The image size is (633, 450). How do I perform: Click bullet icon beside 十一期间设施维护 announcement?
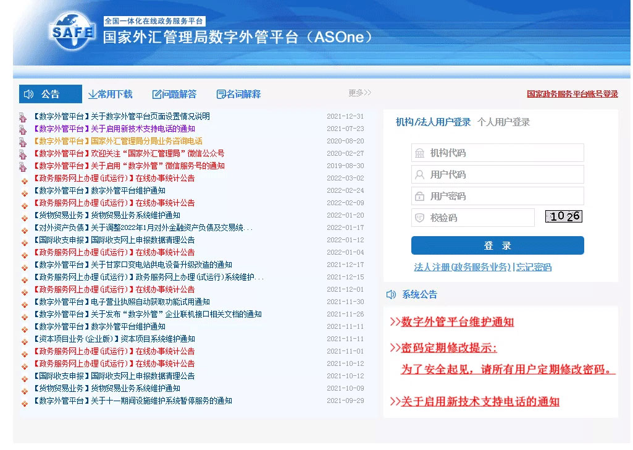pyautogui.click(x=25, y=404)
